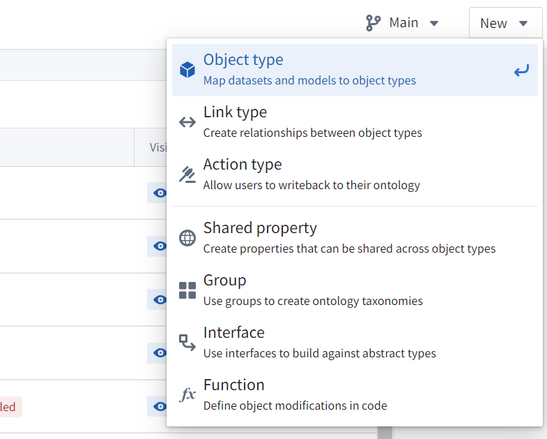Open the Main branch dropdown

point(403,23)
